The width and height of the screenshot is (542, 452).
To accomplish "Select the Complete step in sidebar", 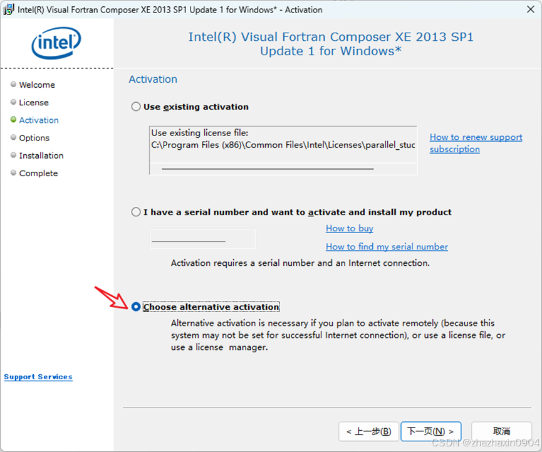I will point(38,173).
